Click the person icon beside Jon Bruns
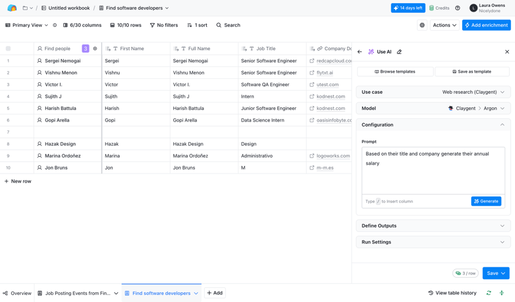This screenshot has width=515, height=302. pos(39,168)
